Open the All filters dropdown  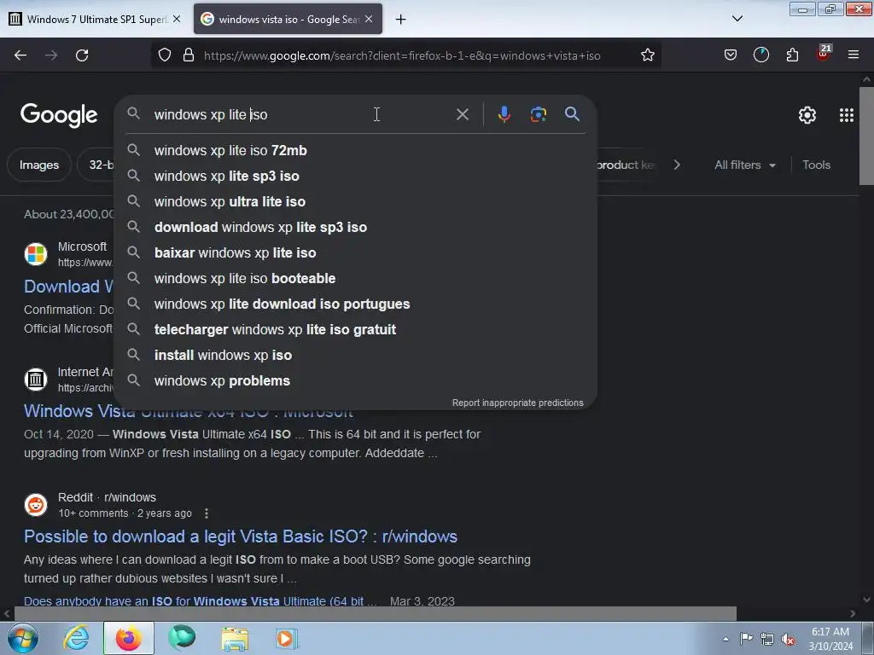click(744, 165)
